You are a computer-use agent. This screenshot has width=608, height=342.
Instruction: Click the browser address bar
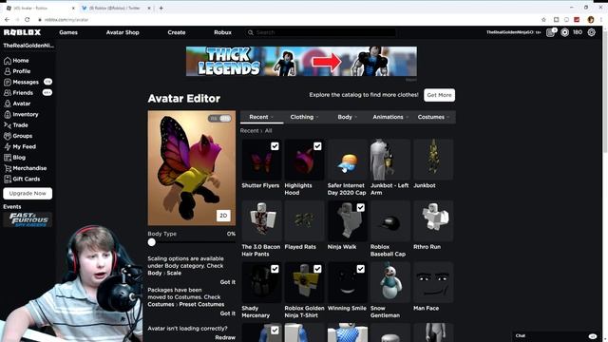pos(287,19)
